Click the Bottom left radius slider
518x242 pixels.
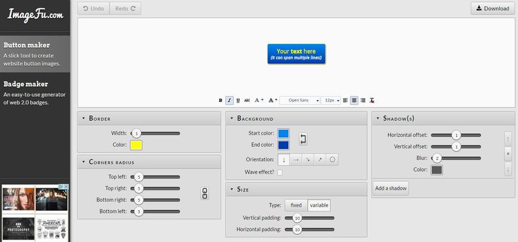point(155,212)
